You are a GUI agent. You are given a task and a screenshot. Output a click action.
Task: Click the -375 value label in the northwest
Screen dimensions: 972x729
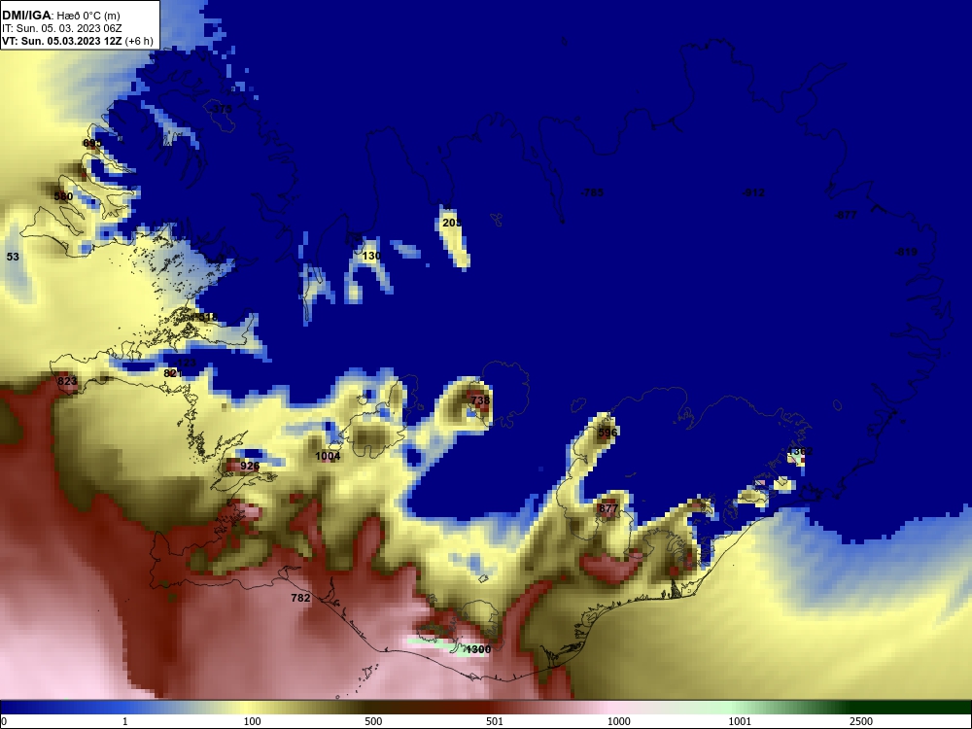click(x=221, y=109)
